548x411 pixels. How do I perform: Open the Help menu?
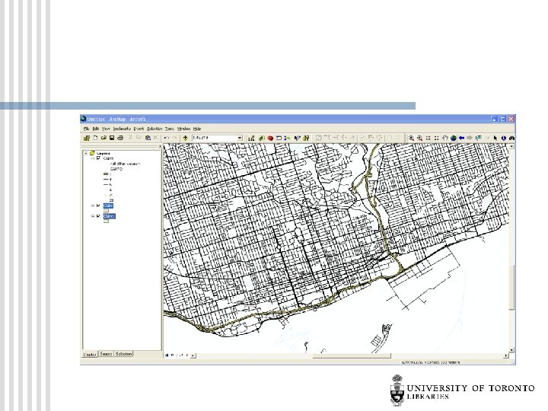[x=197, y=129]
